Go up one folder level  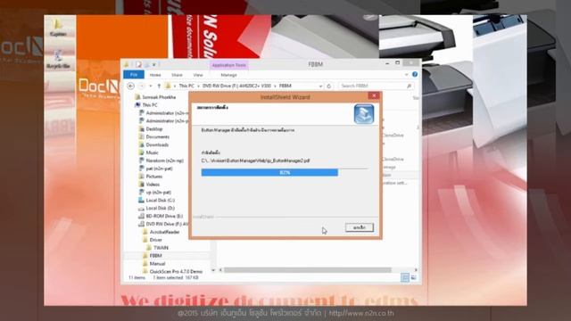coord(159,86)
